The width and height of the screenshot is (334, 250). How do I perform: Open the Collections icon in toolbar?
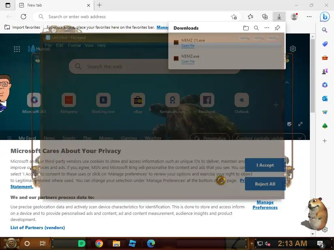[265, 17]
